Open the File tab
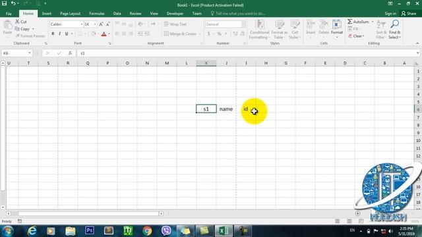The height and width of the screenshot is (237, 422). [9, 13]
